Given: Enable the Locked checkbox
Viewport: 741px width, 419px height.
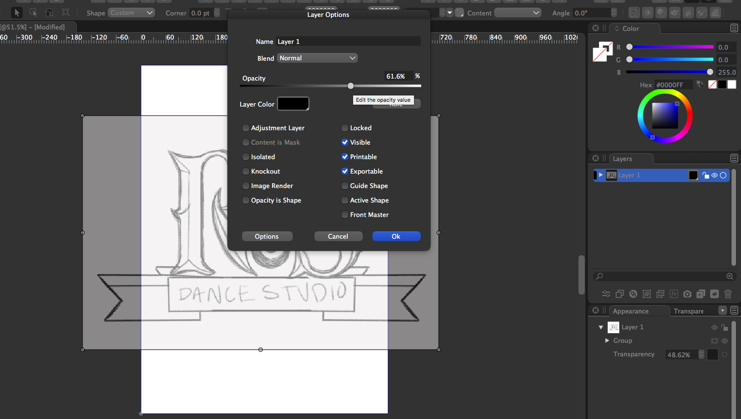Looking at the screenshot, I should click(345, 128).
